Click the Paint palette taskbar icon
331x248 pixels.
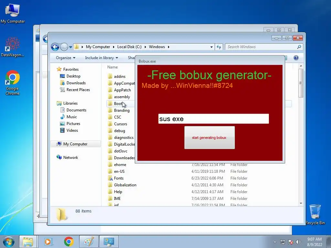point(89,242)
